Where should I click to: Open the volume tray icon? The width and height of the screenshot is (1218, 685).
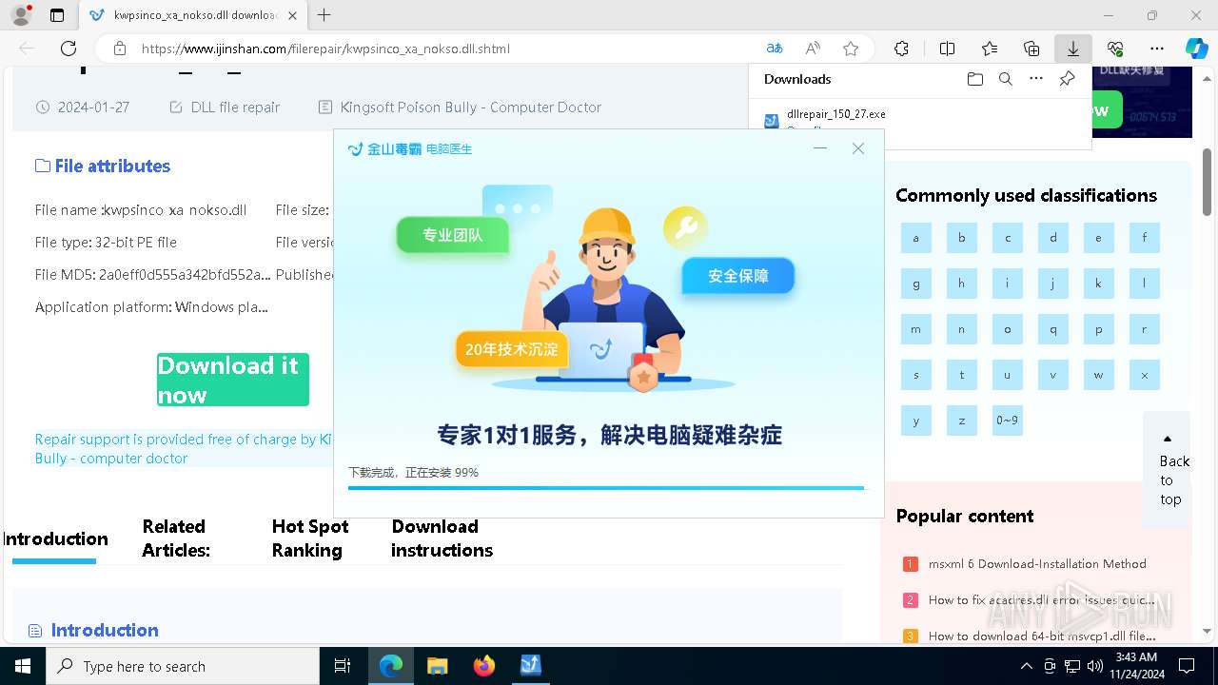tap(1095, 666)
